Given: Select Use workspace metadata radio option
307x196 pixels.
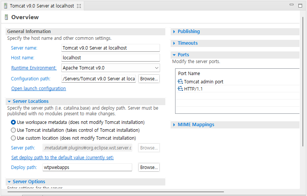Looking at the screenshot, I should tap(13, 122).
